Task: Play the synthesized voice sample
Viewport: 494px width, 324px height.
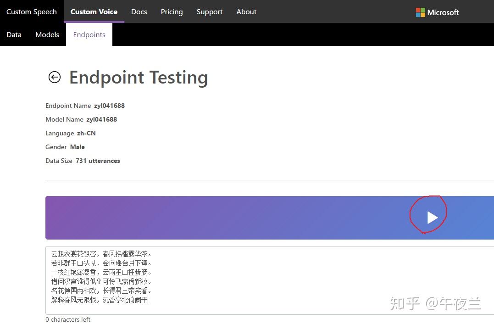Action: click(432, 218)
